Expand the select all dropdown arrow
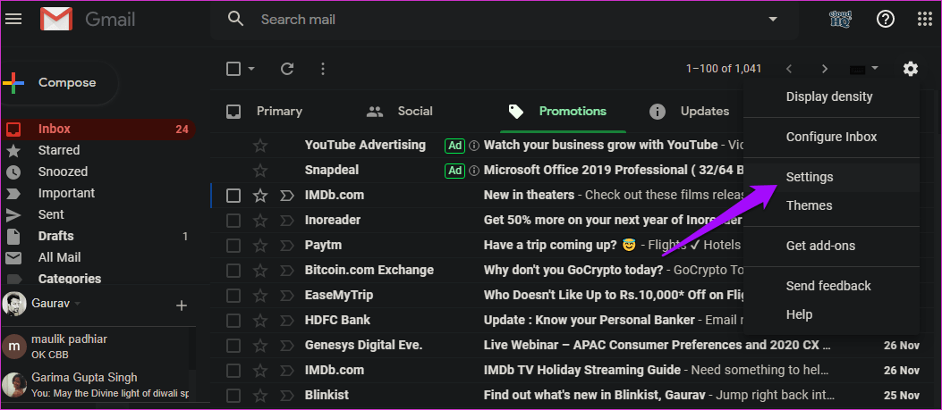 pyautogui.click(x=251, y=69)
